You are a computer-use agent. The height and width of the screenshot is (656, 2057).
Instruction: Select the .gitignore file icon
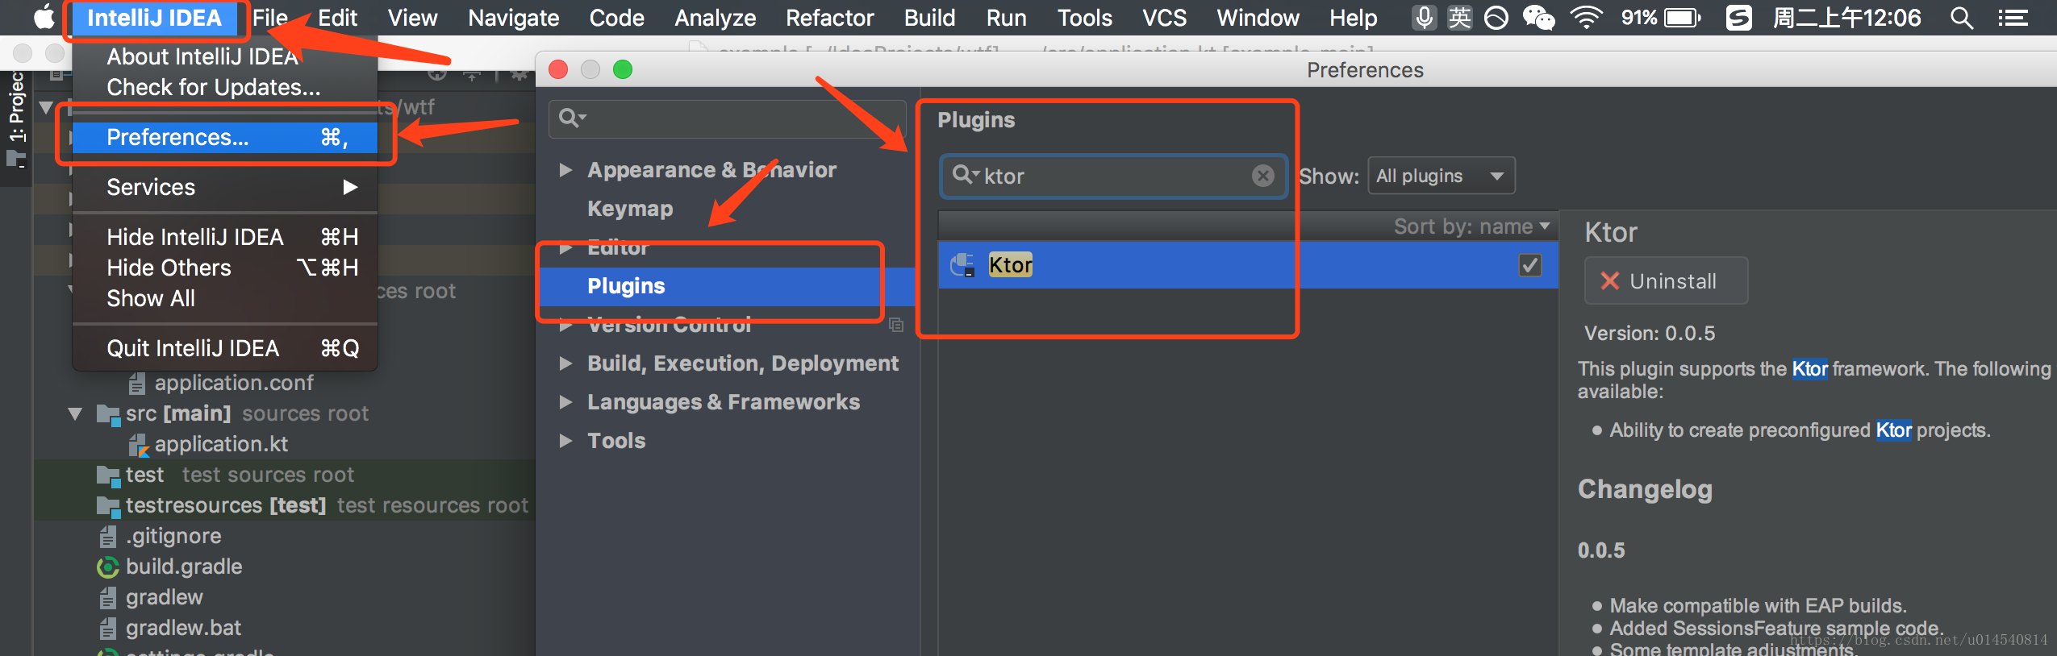point(108,537)
